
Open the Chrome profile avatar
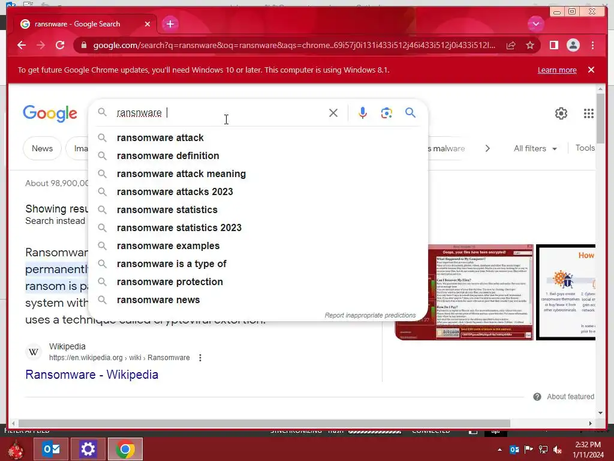pyautogui.click(x=573, y=46)
